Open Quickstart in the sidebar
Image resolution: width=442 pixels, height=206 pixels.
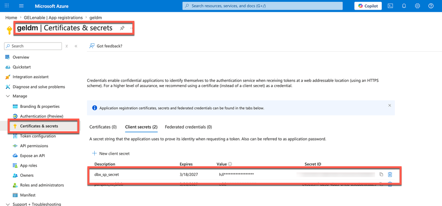(x=22, y=67)
